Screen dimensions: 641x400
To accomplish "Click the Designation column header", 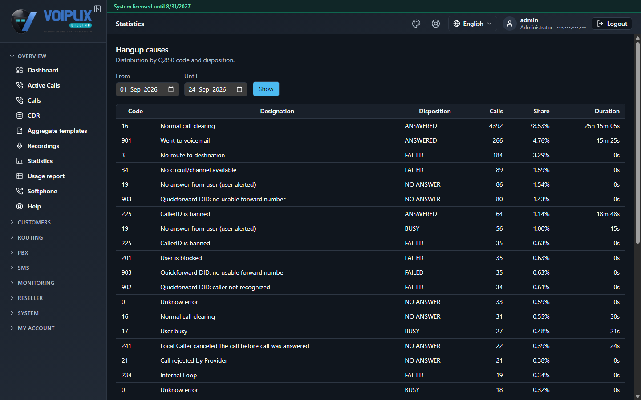I will pos(277,111).
